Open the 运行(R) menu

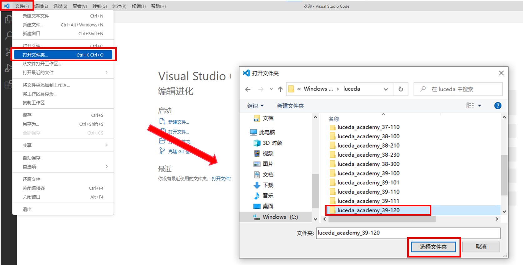point(119,6)
